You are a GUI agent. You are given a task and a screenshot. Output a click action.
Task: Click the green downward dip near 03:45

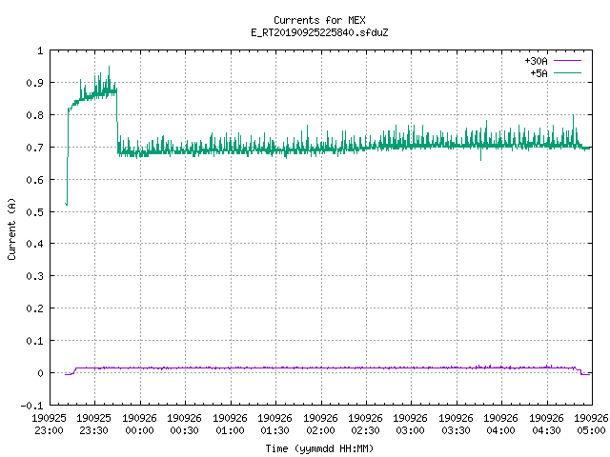point(480,159)
